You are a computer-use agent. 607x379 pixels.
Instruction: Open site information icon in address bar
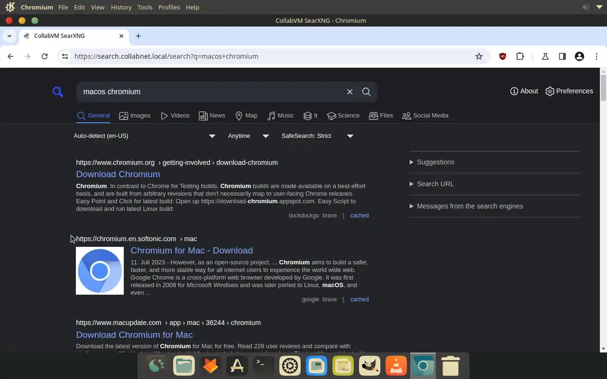(65, 56)
